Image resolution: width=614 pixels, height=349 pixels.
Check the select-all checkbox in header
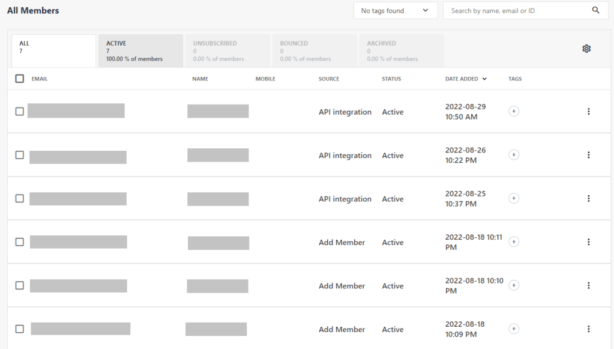click(20, 79)
